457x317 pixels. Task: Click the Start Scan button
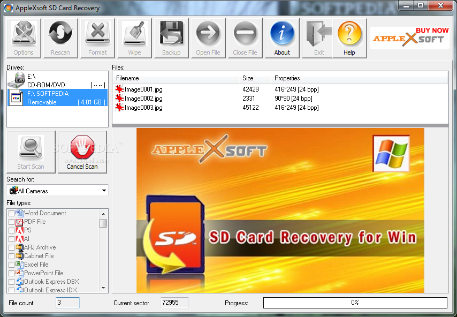pos(31,152)
